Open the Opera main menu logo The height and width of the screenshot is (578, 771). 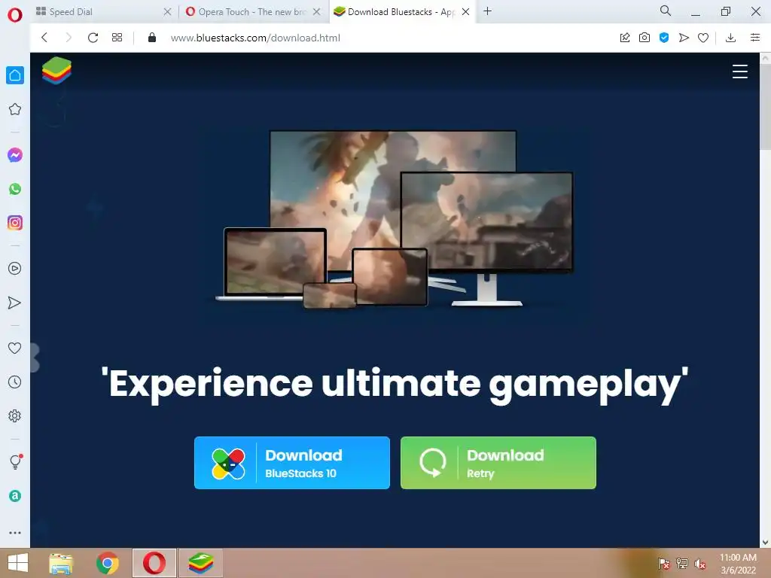15,15
